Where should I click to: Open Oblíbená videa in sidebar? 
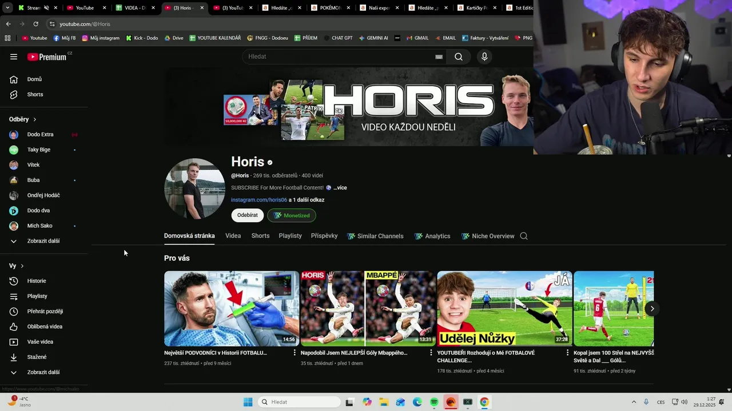[x=44, y=327]
